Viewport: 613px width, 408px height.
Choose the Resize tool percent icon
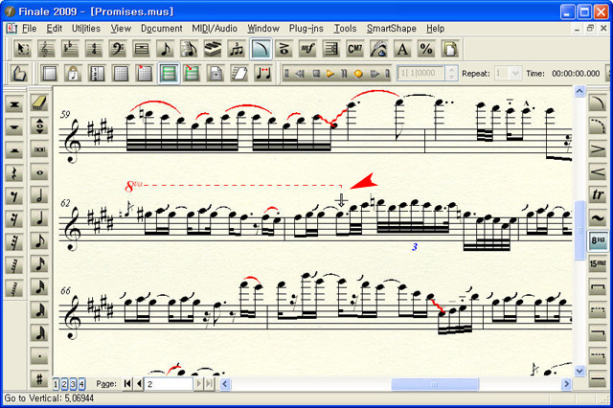pos(426,49)
